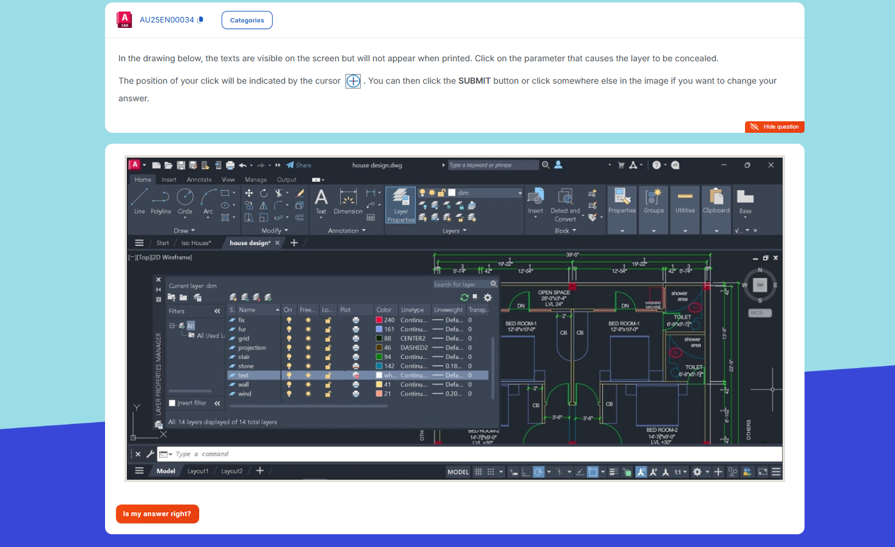Expand the Layers panel dropdown
The image size is (895, 547).
(x=454, y=230)
